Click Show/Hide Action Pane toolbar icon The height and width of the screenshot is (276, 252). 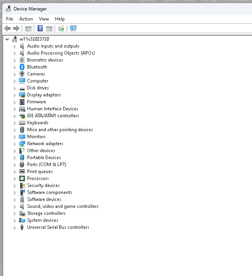tap(49, 29)
